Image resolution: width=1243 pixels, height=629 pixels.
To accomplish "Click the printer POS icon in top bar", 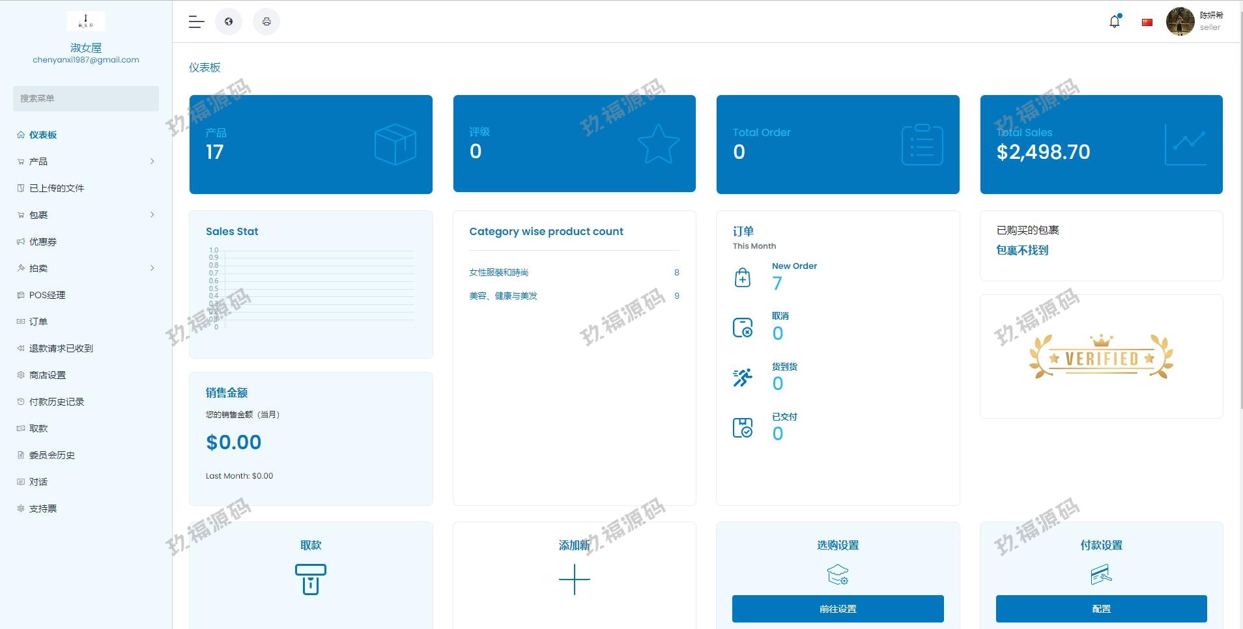I will [266, 22].
